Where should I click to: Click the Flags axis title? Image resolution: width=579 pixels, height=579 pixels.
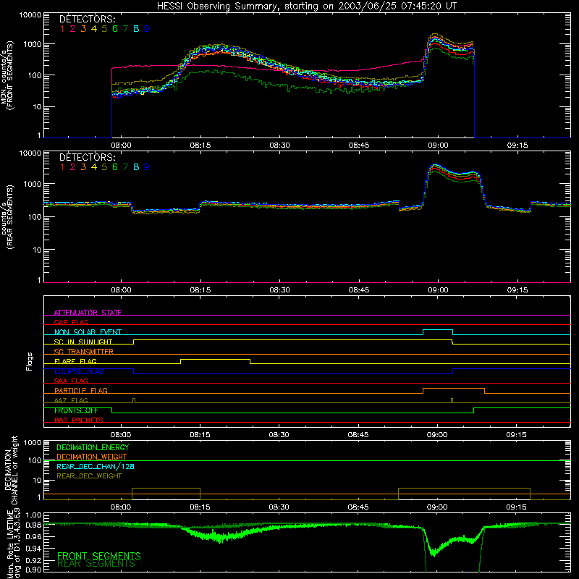point(30,361)
